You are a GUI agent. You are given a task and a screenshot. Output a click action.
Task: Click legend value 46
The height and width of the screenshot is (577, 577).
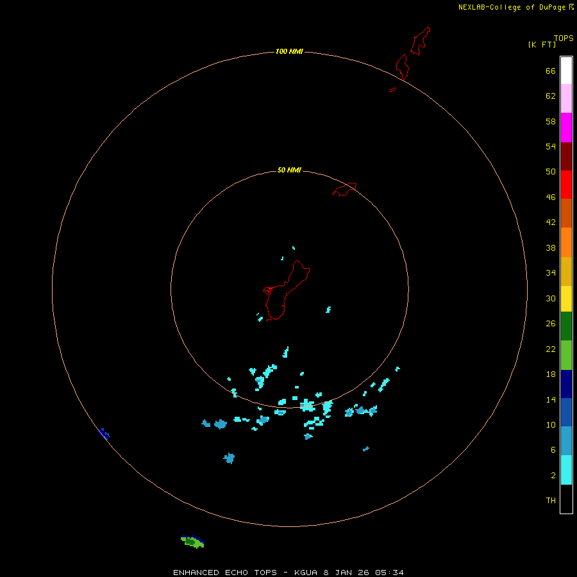click(551, 197)
